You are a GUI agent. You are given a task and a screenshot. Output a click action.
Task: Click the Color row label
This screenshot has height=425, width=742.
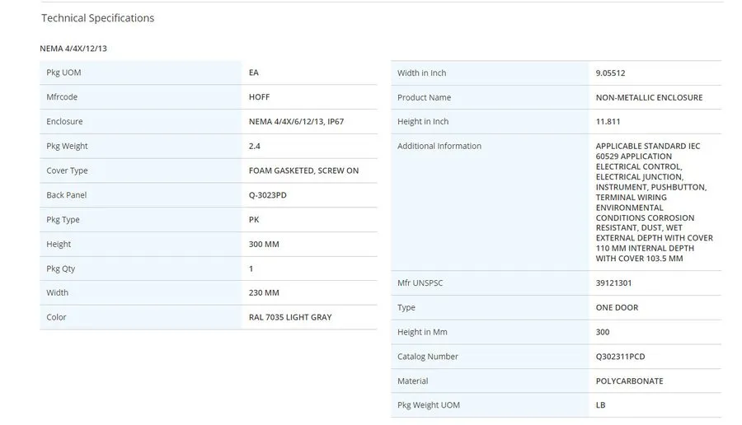[x=56, y=317]
